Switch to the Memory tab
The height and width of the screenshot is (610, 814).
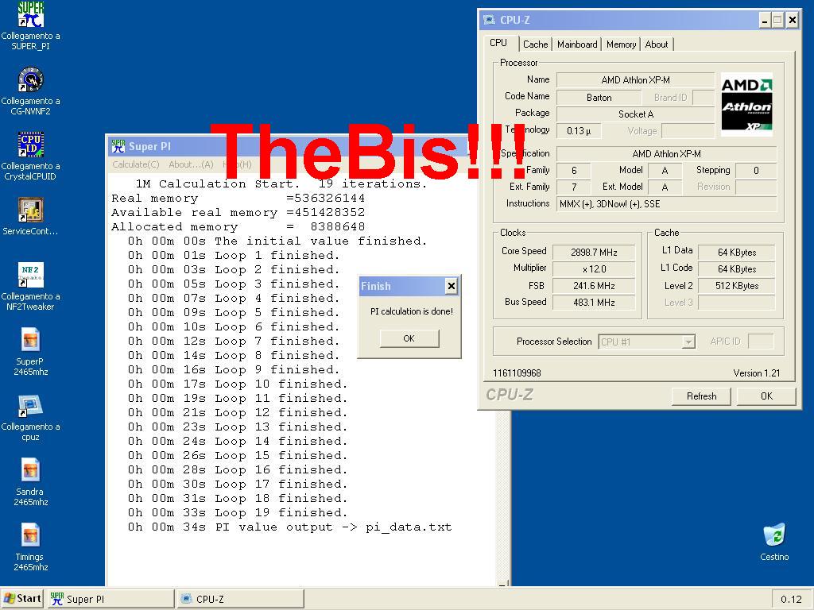621,44
